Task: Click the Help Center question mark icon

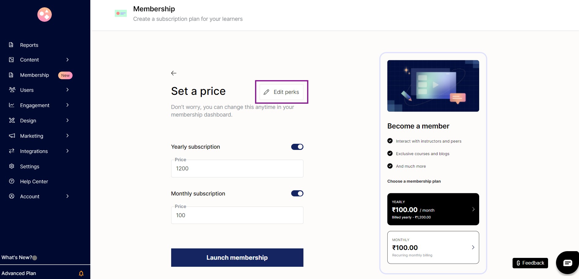Action: click(12, 181)
